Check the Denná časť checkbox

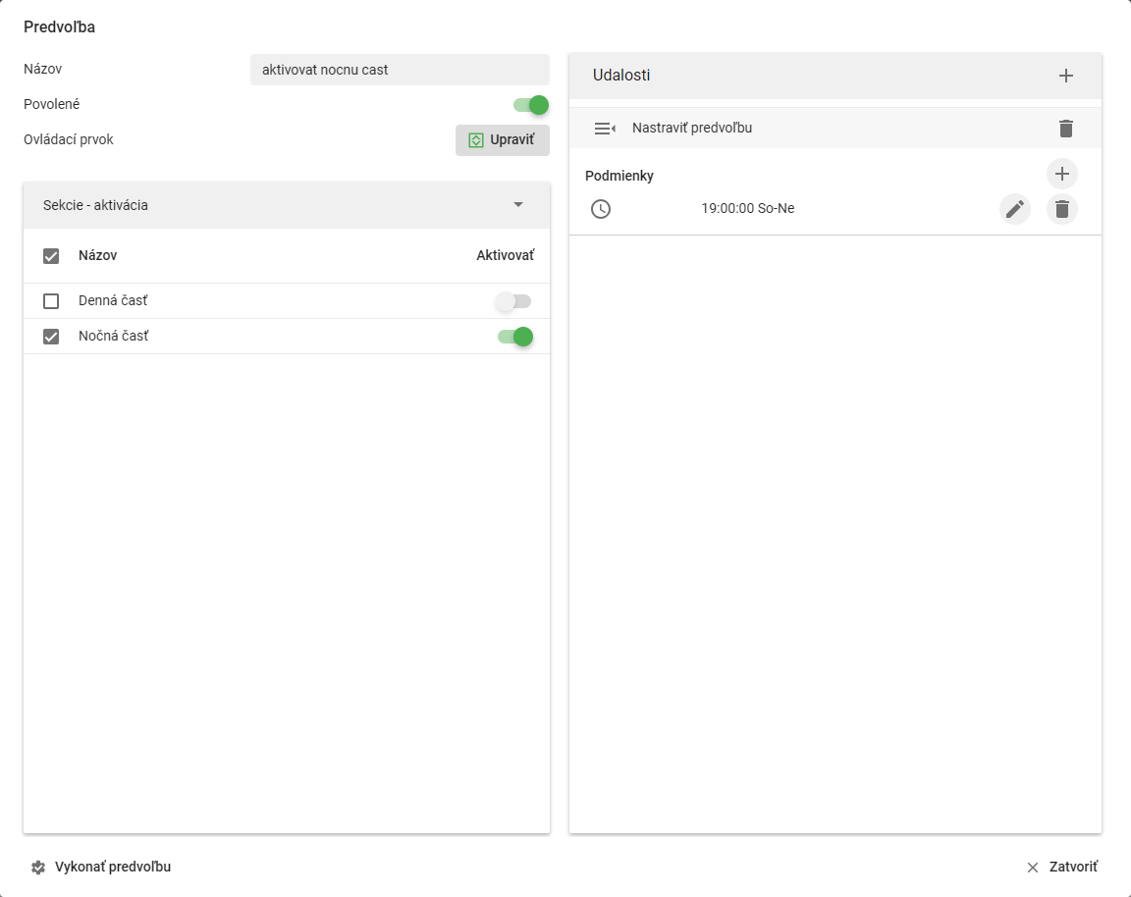click(x=51, y=301)
